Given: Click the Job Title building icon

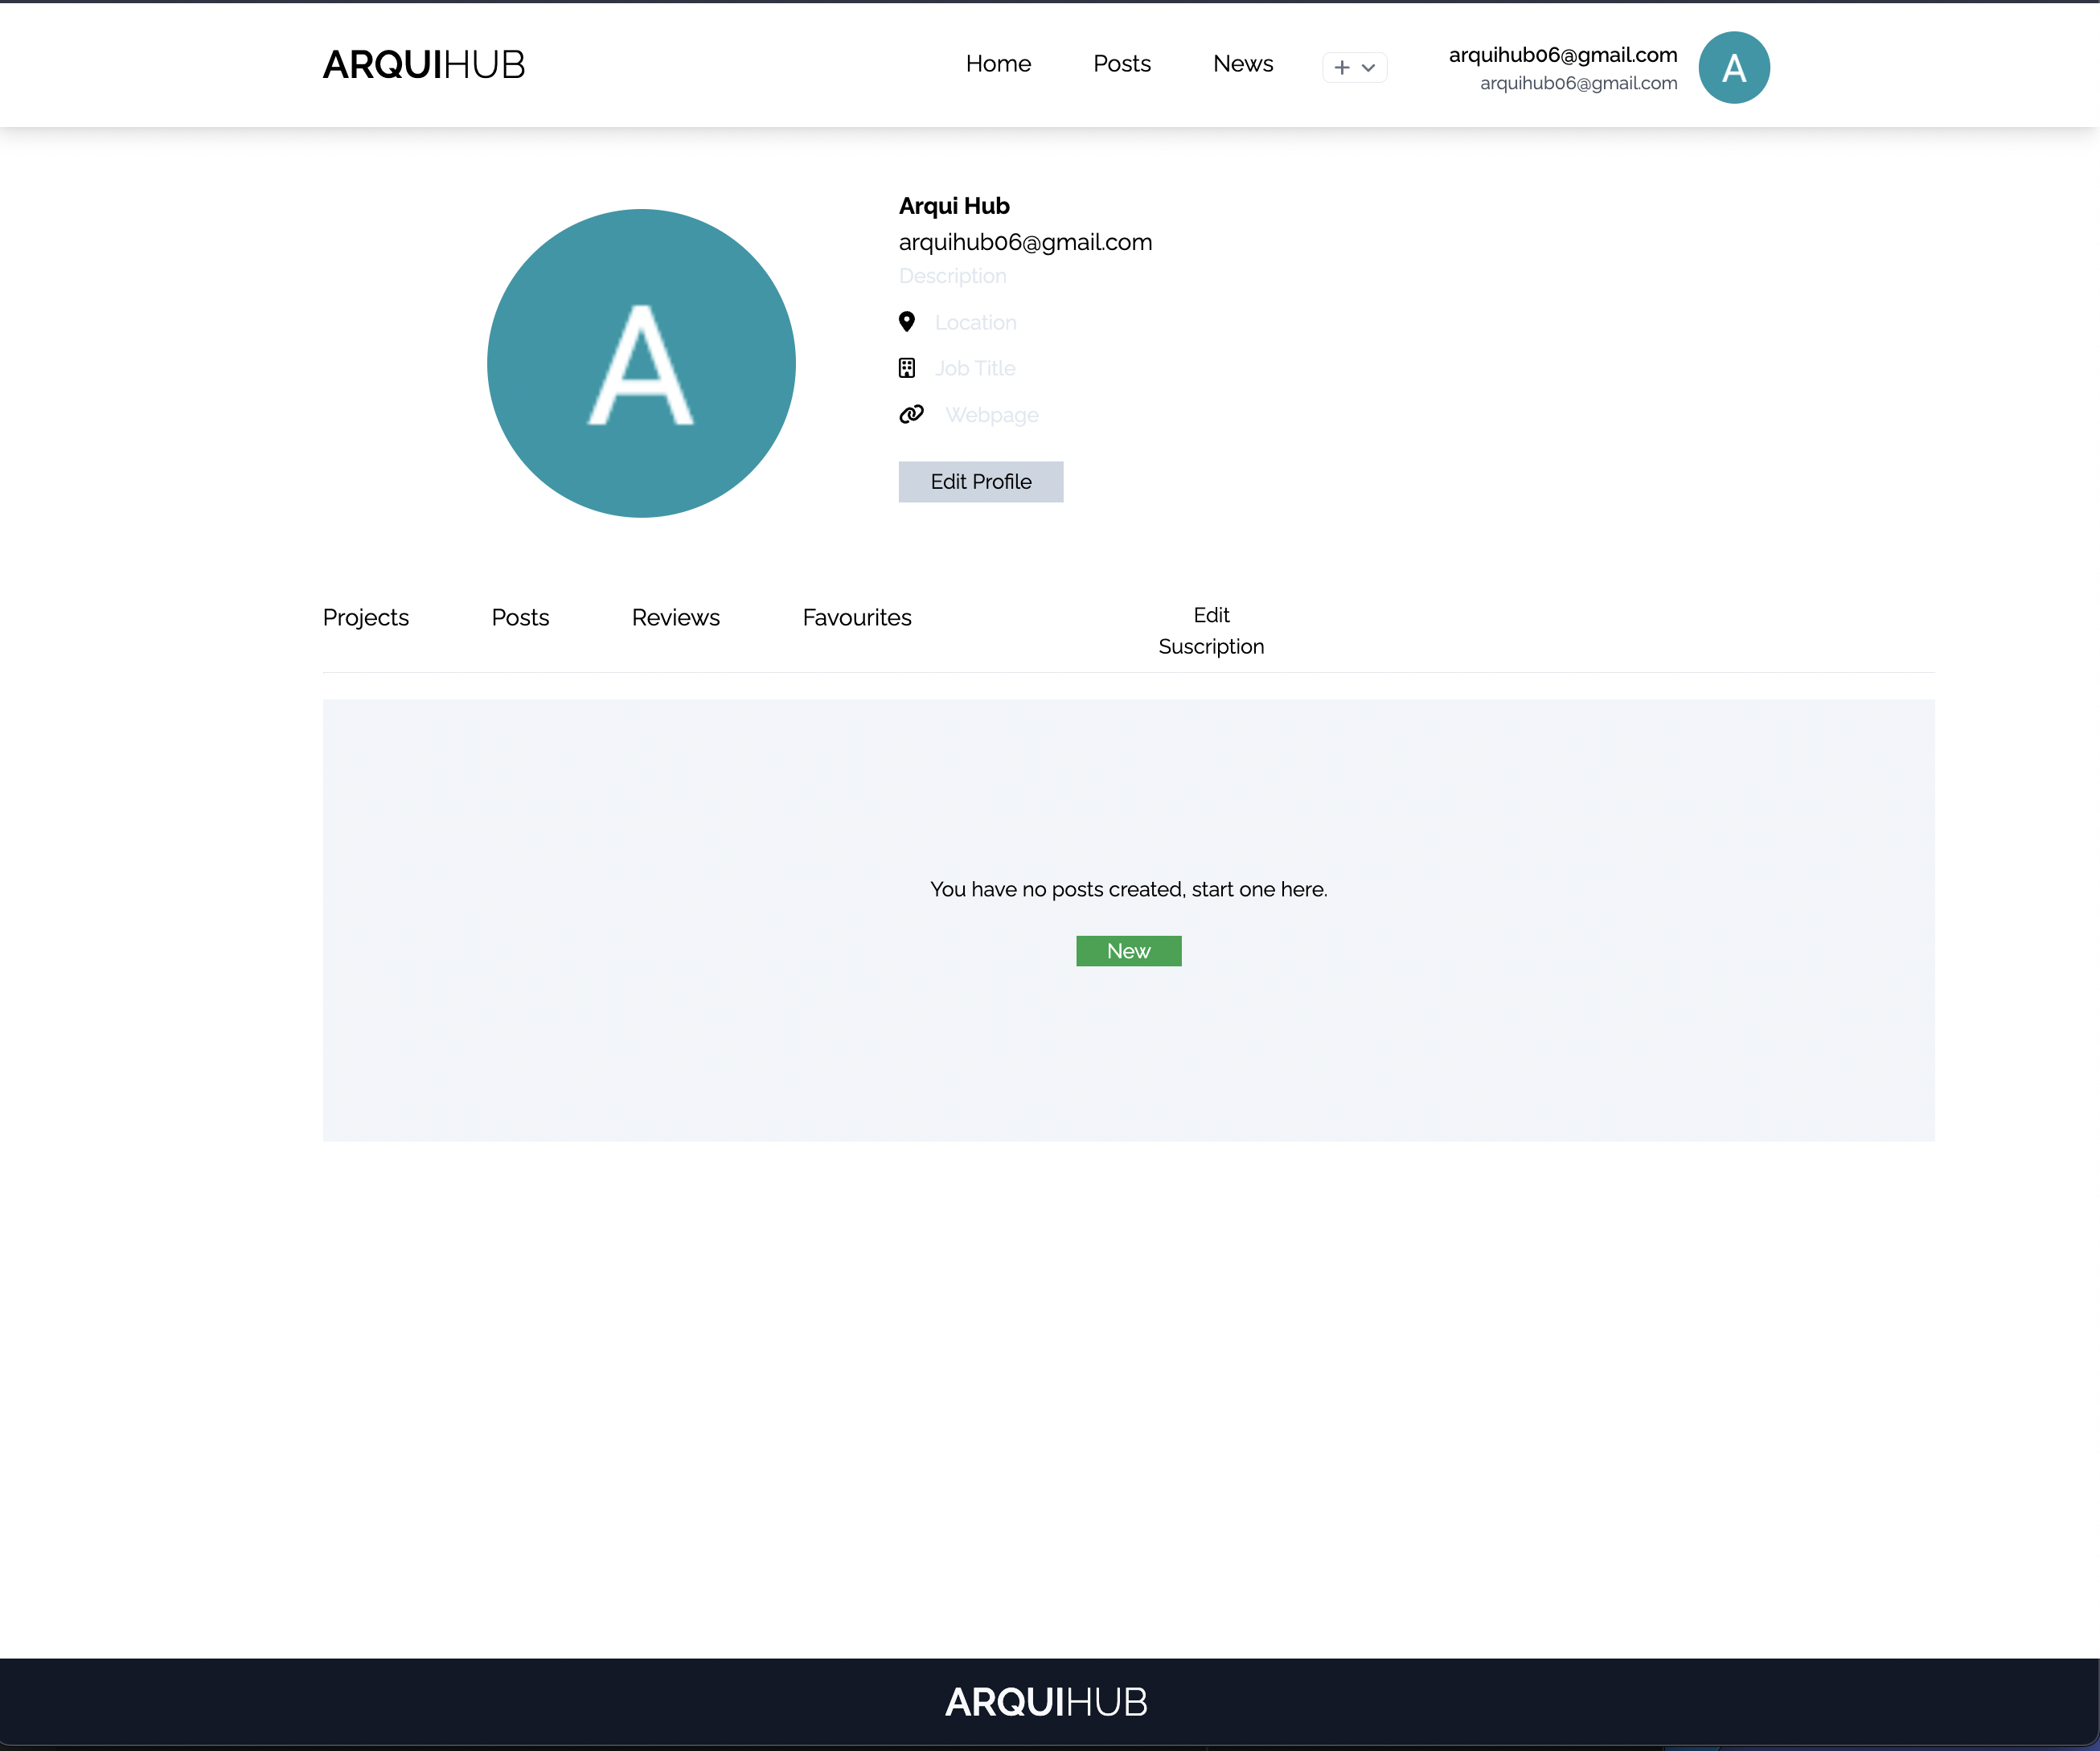Looking at the screenshot, I should click(907, 368).
